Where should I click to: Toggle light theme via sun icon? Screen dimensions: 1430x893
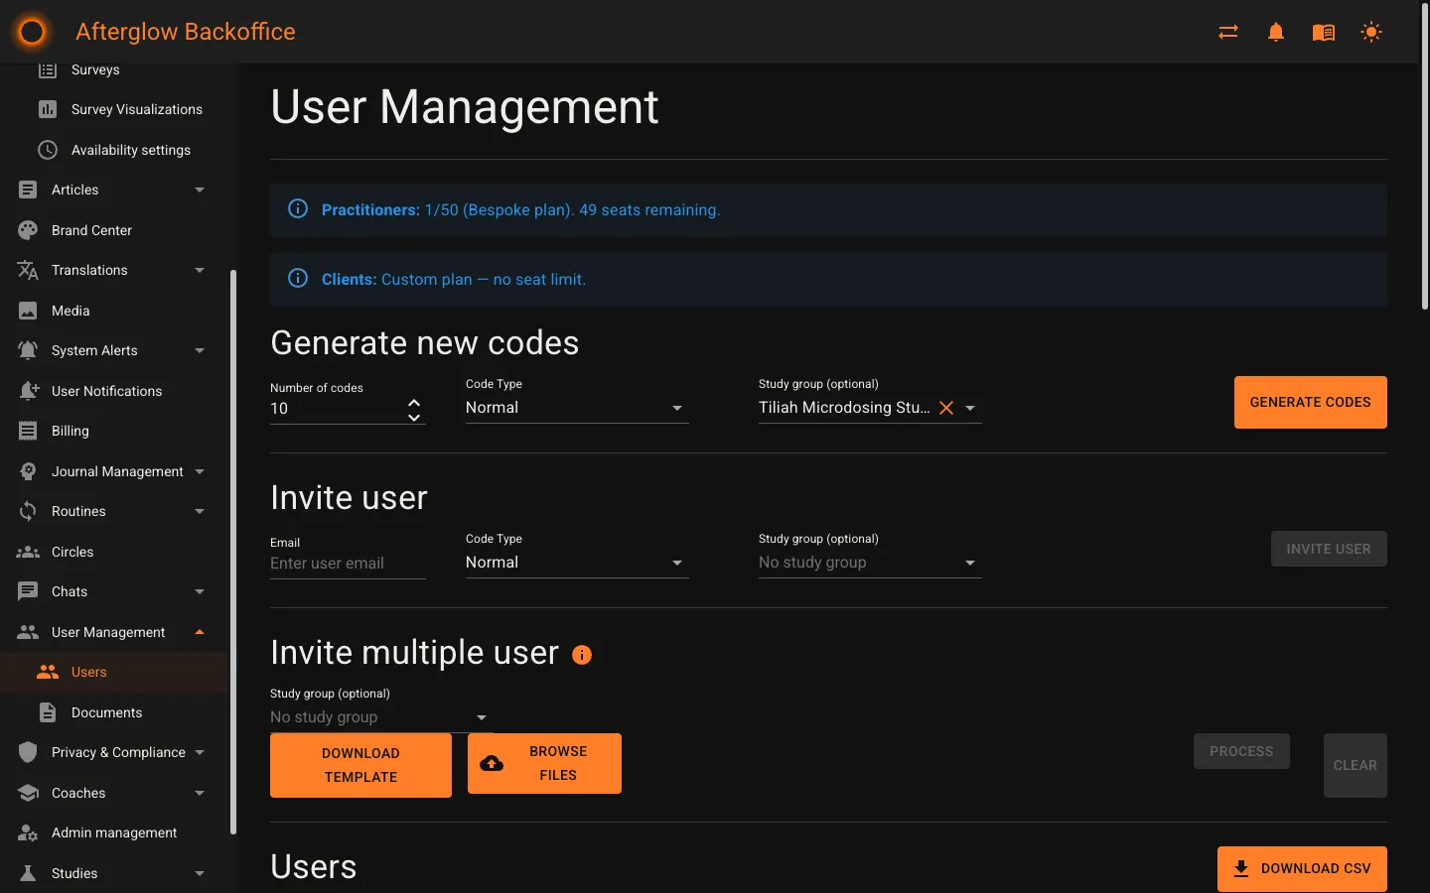coord(1371,32)
